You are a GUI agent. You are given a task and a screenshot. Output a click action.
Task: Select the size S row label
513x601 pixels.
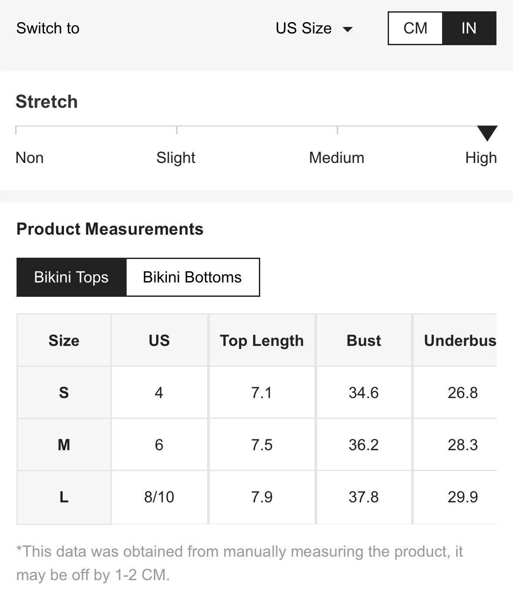64,392
